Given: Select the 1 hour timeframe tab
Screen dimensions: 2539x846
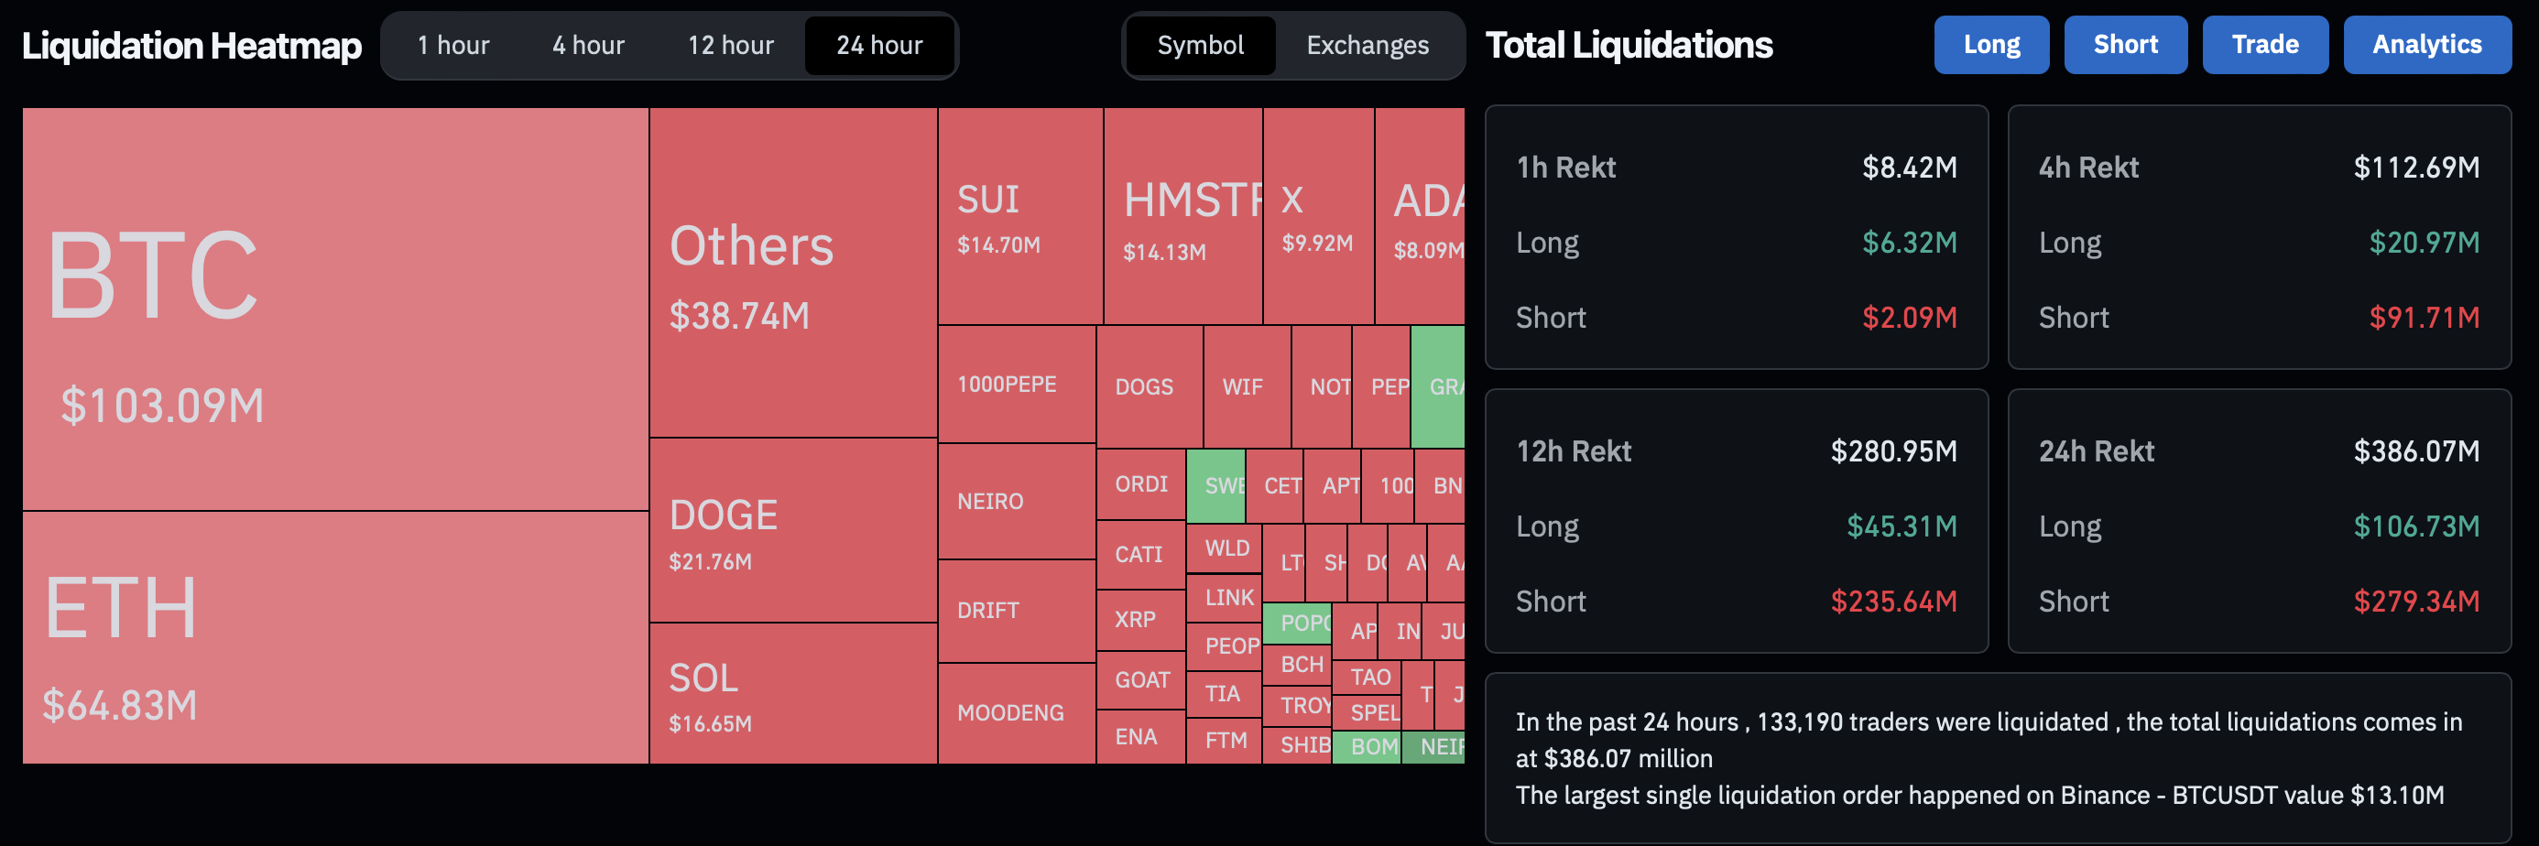Looking at the screenshot, I should tap(452, 45).
